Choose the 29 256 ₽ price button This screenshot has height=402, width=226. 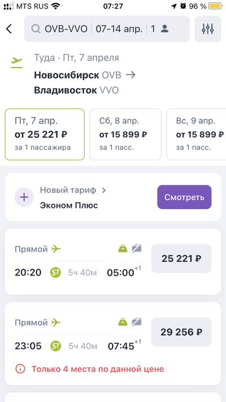(181, 332)
